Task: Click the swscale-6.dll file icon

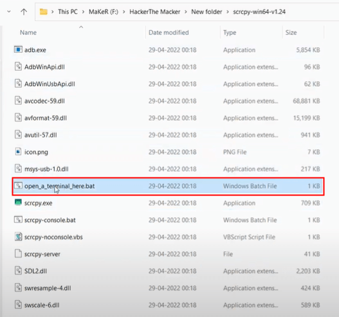Action: [18, 305]
